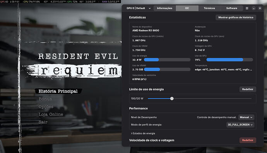The height and width of the screenshot is (153, 267).
Task: Click the GPU voltage value 0.743 V
Action: (x=200, y=50)
